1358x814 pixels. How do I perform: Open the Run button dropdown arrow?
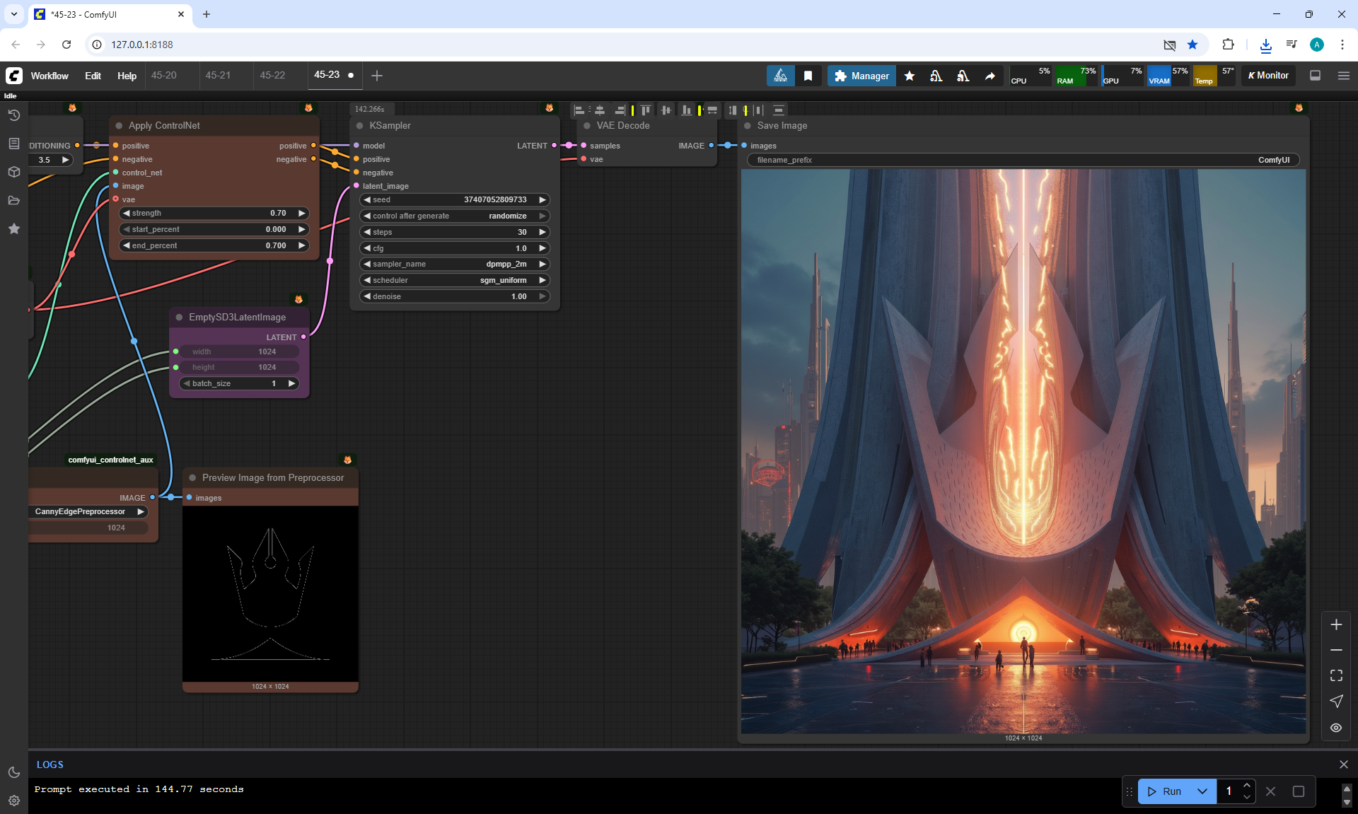[1202, 791]
